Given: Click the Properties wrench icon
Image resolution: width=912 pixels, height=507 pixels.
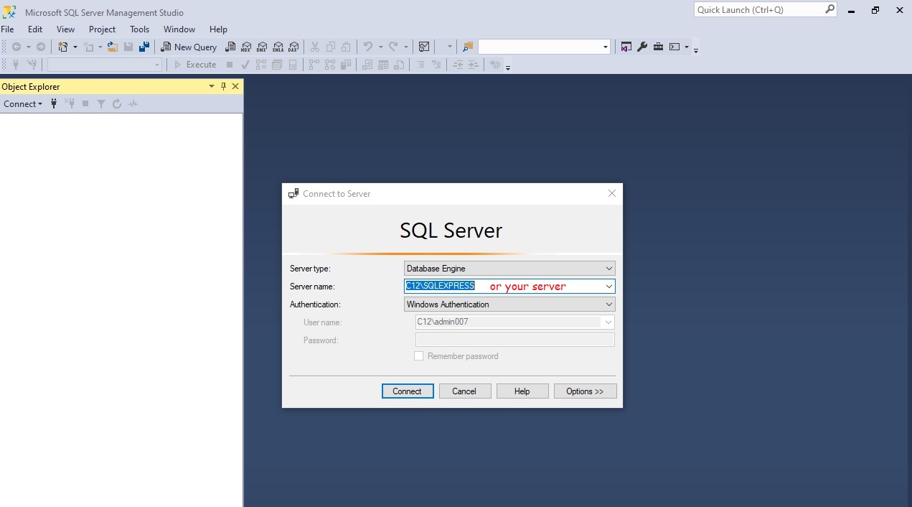Looking at the screenshot, I should [642, 47].
